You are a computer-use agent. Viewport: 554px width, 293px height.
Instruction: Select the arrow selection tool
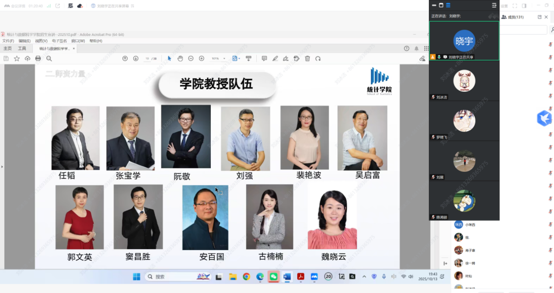[x=169, y=59]
